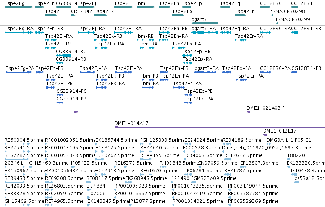Click transcript CG12836-RA

click(x=275, y=29)
